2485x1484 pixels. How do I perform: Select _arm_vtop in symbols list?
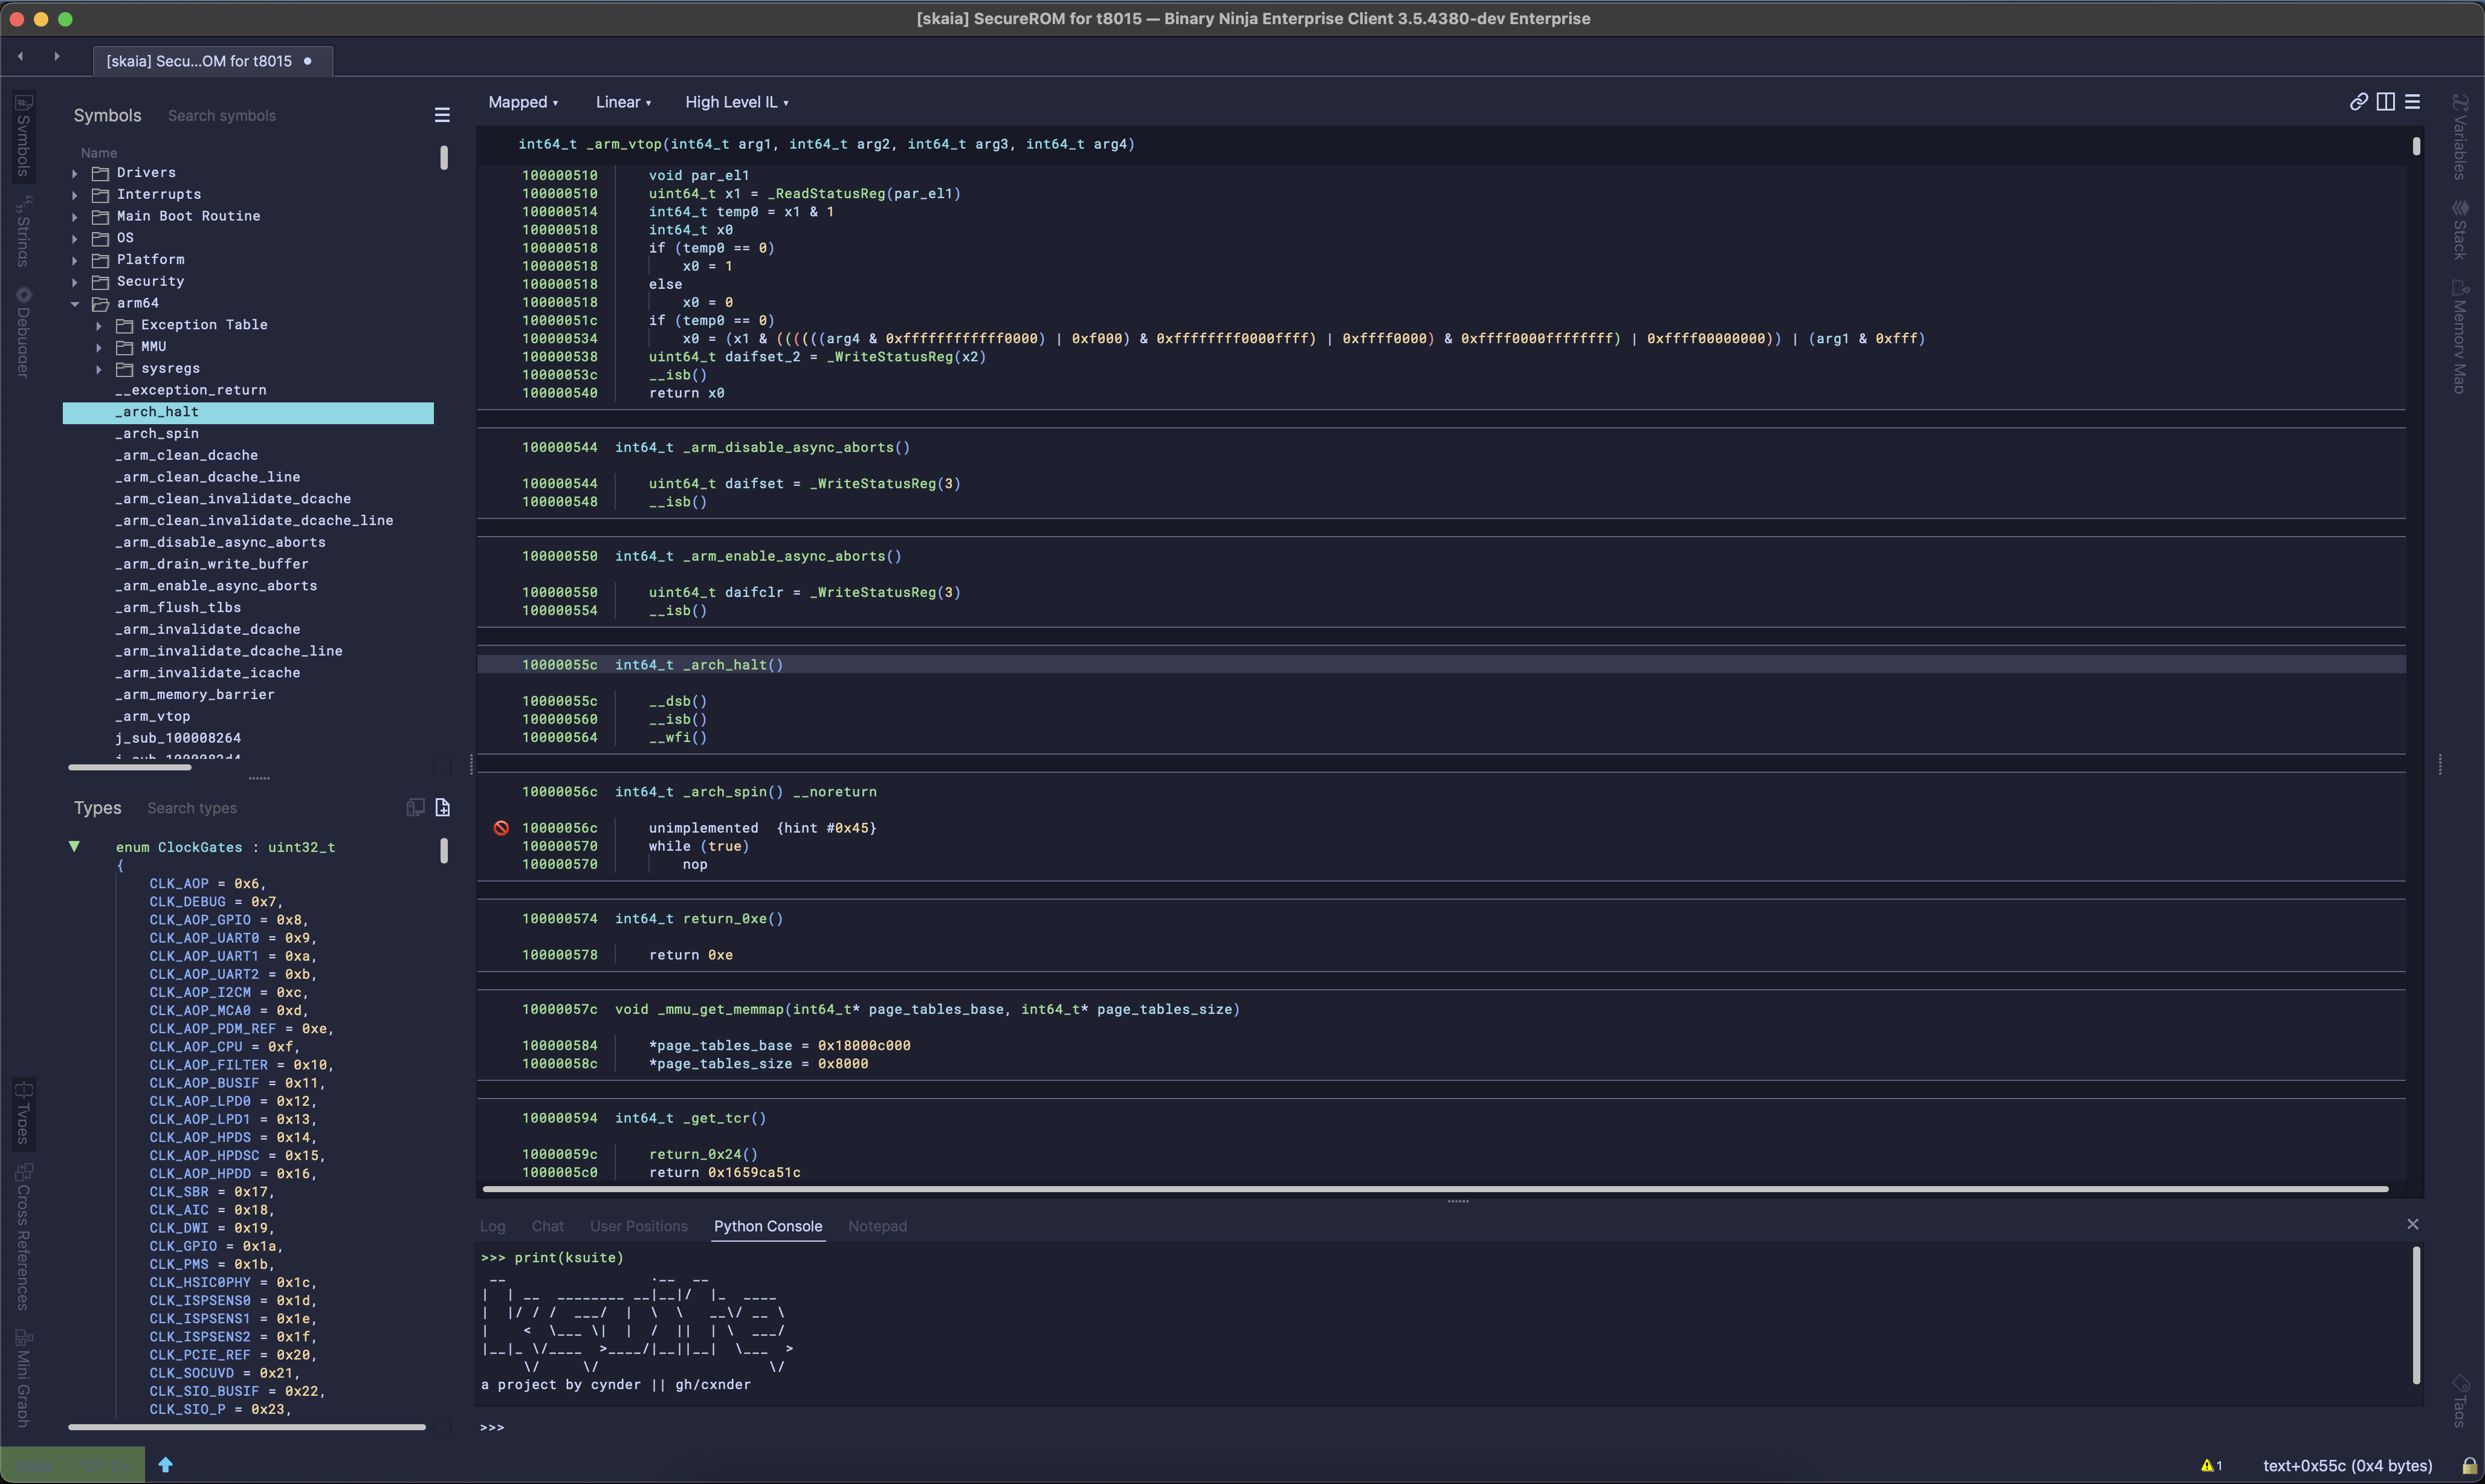pyautogui.click(x=153, y=717)
